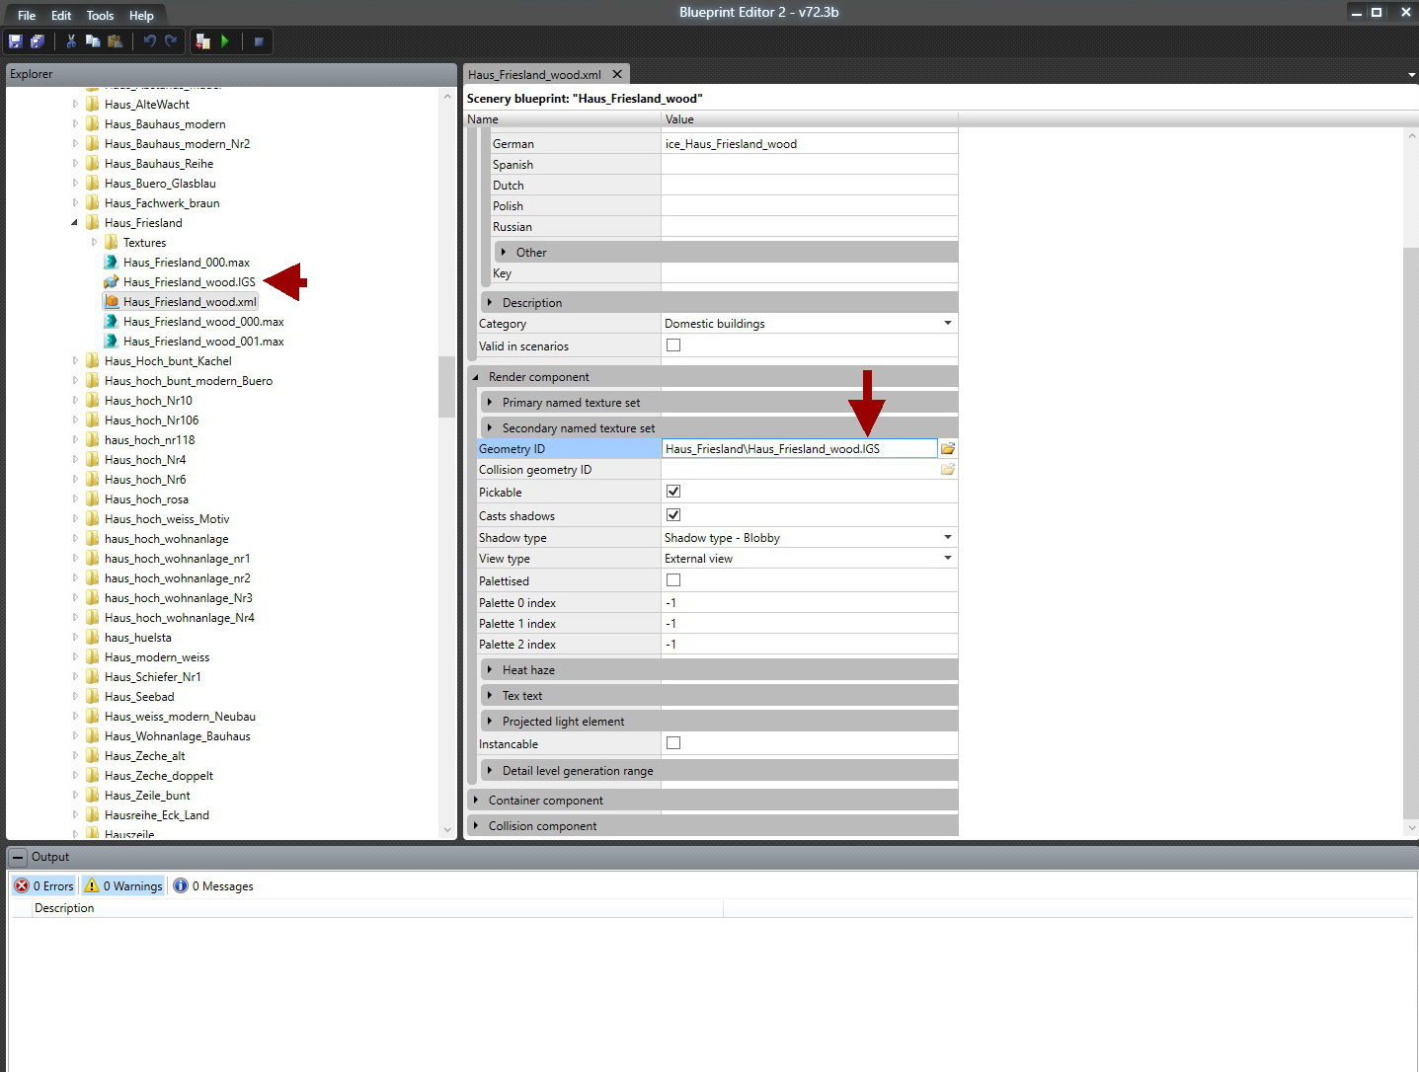
Task: Expand the Detail level generation range
Action: pyautogui.click(x=490, y=771)
